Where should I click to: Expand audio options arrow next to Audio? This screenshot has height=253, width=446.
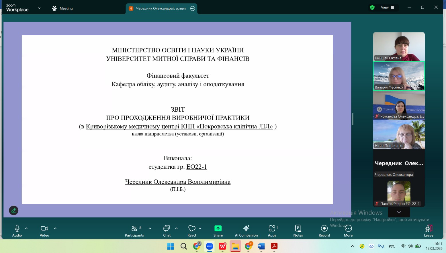tap(26, 228)
